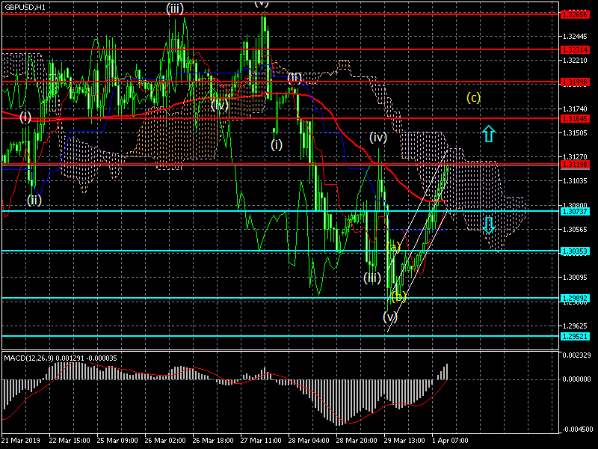Click the 1 Apr 07:00 time label

click(452, 442)
